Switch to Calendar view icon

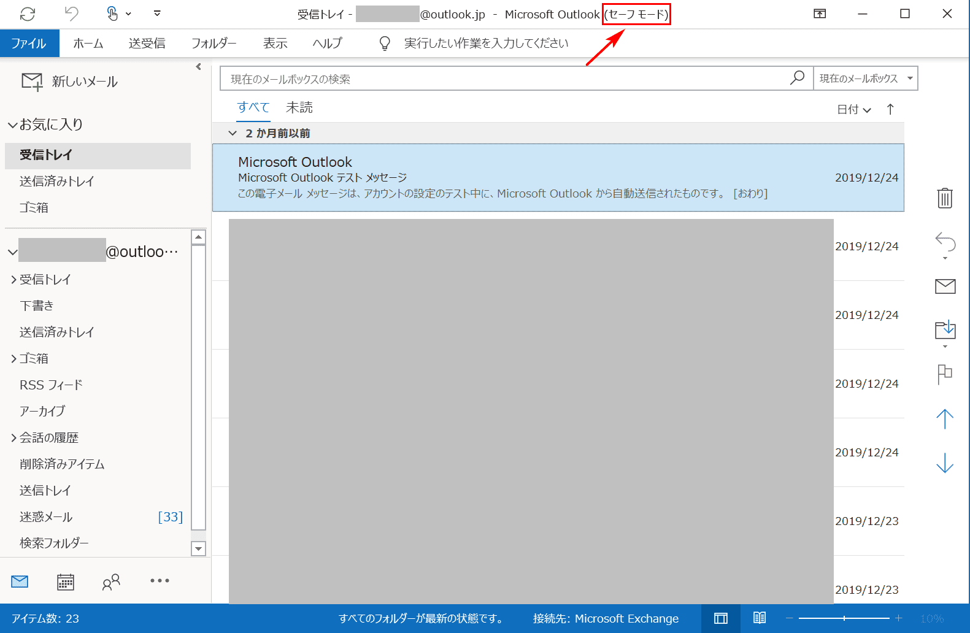66,581
